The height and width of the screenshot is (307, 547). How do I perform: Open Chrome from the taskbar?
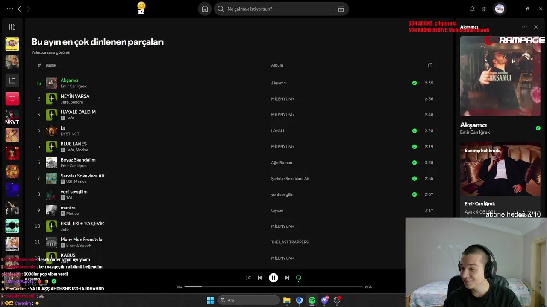coord(299,300)
